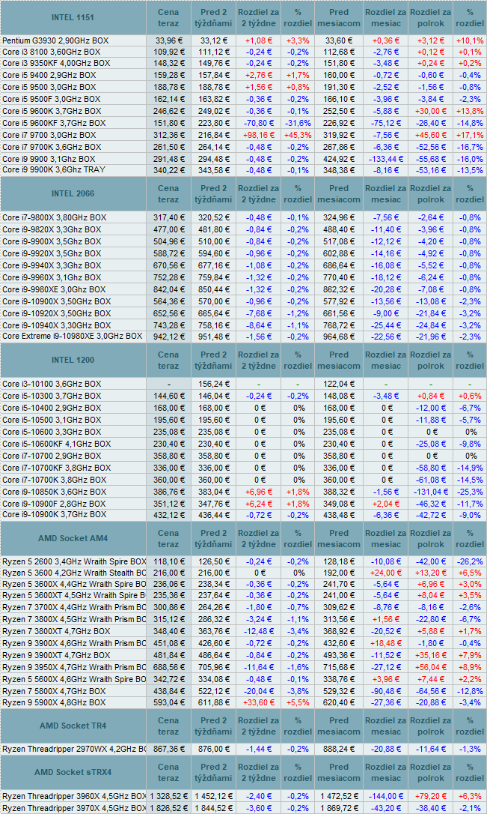Viewport: 487px width, 814px height.
Task: Select Core i9-9980XE 3,0Ghz BOX
Action: pos(54,289)
